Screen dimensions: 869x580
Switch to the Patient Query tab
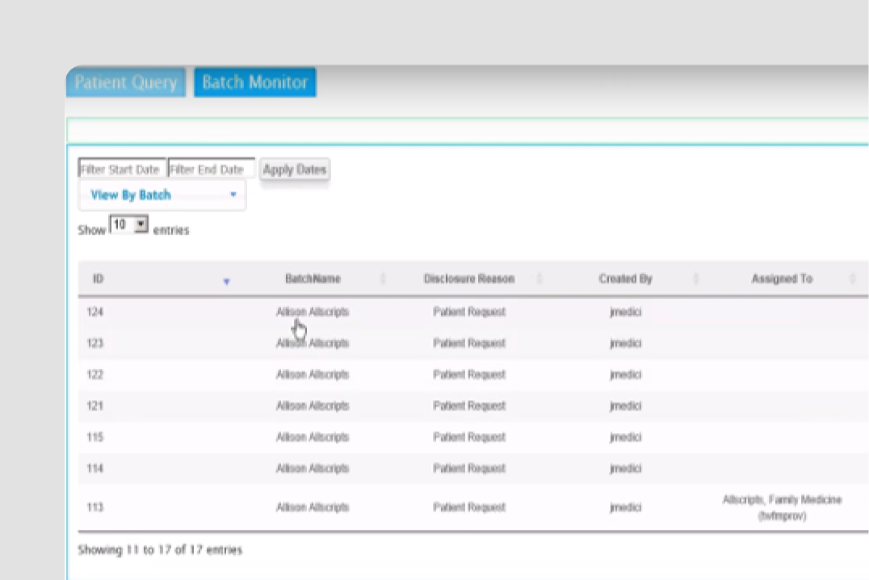pyautogui.click(x=126, y=82)
